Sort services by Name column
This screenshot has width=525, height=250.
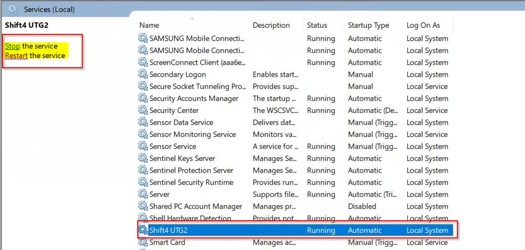tap(149, 25)
